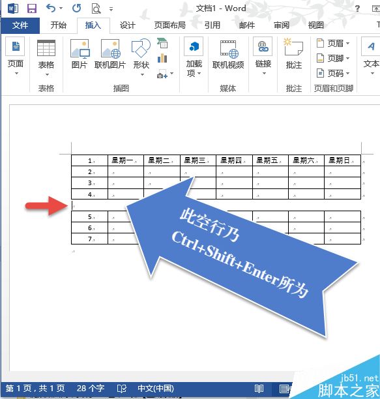The width and height of the screenshot is (380, 399).
Task: Click the 第1页,共1页 page indicator
Action: (x=35, y=389)
